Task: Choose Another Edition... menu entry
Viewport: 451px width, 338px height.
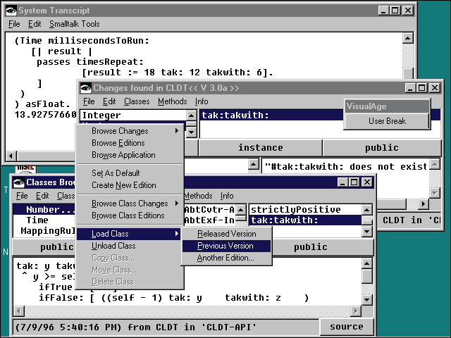Action: tap(225, 258)
